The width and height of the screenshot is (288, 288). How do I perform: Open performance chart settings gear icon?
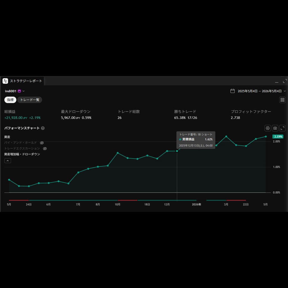[268, 128]
